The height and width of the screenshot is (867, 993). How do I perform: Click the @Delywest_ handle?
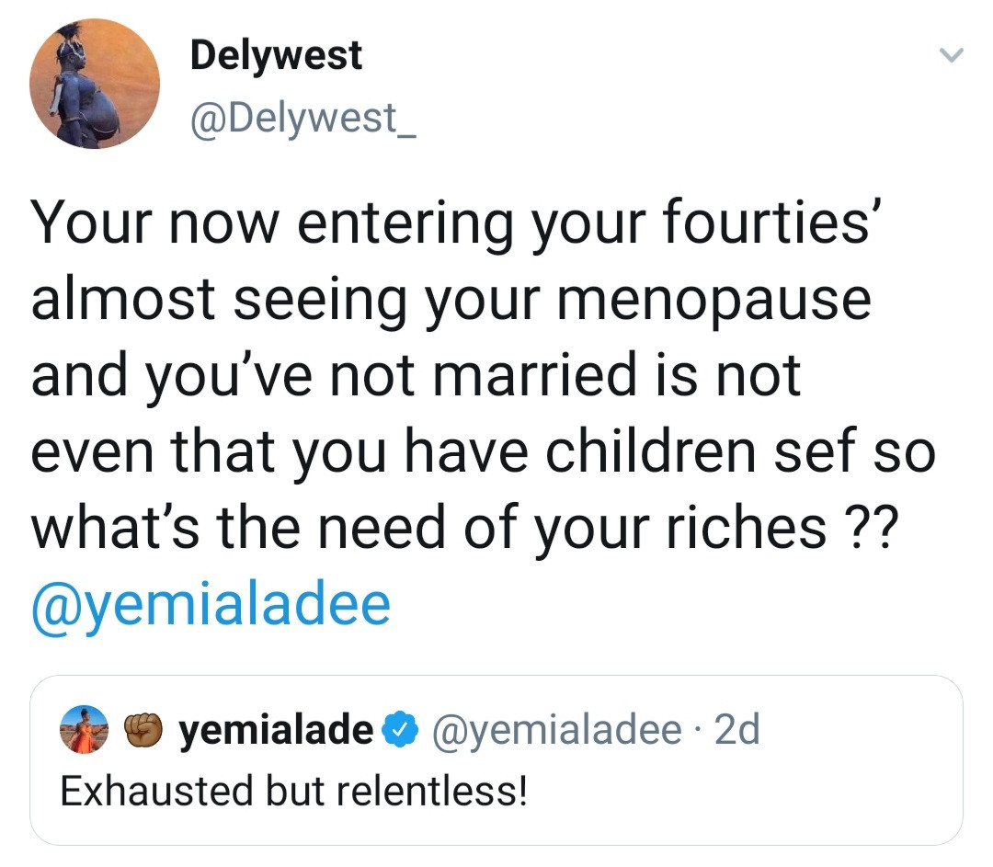pyautogui.click(x=303, y=119)
